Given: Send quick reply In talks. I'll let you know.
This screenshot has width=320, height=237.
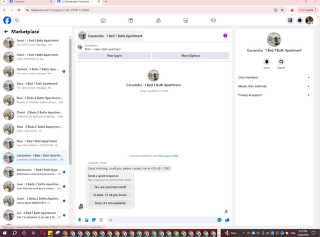Looking at the screenshot, I should pos(110,195).
